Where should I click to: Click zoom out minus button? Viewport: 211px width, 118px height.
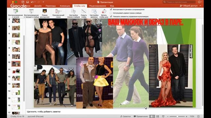click(x=168, y=116)
